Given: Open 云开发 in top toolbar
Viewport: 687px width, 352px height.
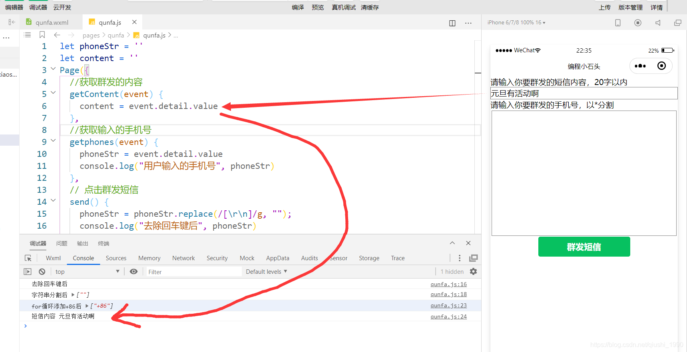Looking at the screenshot, I should point(62,7).
